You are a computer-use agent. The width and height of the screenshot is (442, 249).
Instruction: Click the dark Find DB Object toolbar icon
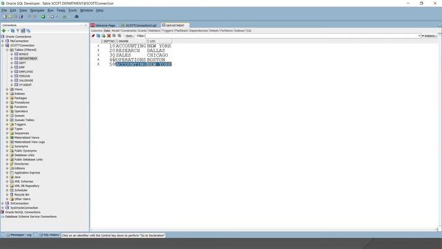77,17
